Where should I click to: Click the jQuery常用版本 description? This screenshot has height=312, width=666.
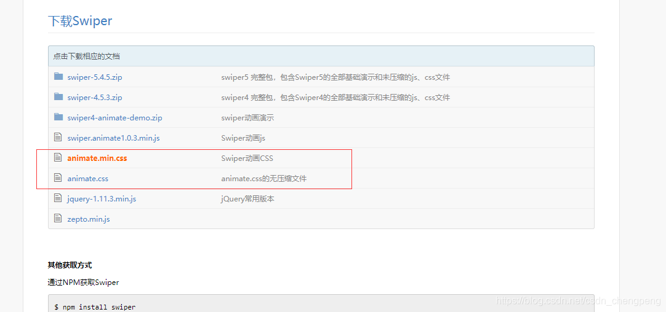(x=247, y=199)
